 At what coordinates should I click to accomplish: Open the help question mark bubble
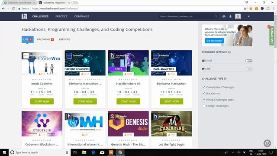[x=267, y=143]
